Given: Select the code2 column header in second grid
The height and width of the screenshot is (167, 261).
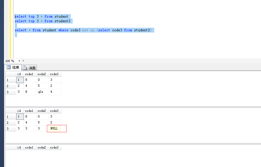Looking at the screenshot, I should 42,111.
